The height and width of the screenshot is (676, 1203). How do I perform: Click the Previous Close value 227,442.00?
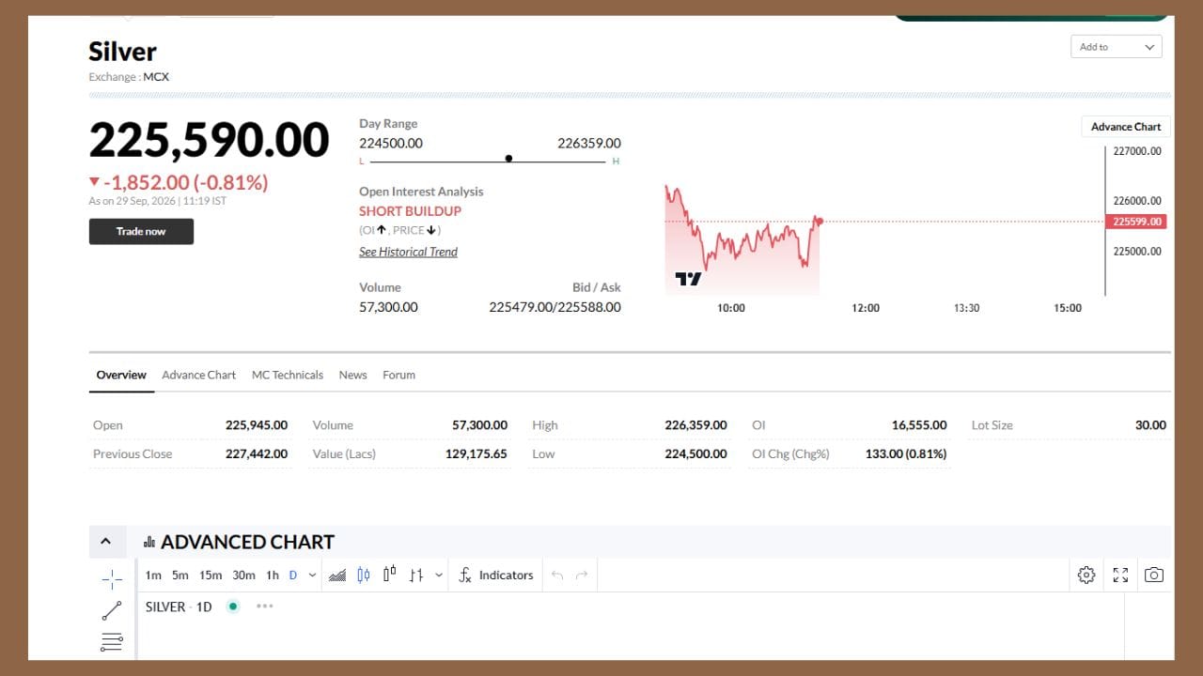coord(257,453)
